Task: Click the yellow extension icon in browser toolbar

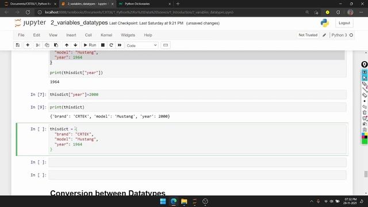Action: point(327,12)
